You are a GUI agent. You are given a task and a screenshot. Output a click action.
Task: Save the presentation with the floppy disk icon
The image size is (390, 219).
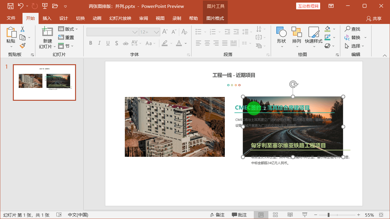(x=10, y=6)
